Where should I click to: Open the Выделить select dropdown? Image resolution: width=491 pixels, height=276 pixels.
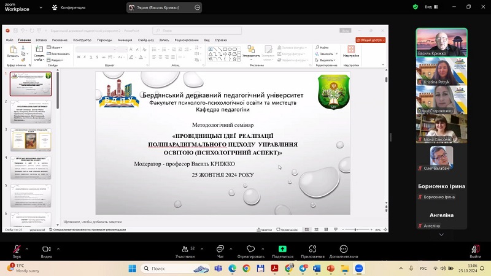coord(325,60)
